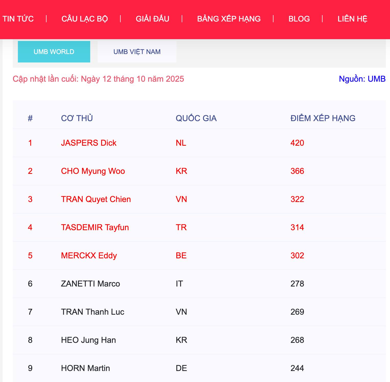Screen dimensions: 390x382
Task: Open the TIN TỨC menu item
Action: (x=18, y=19)
